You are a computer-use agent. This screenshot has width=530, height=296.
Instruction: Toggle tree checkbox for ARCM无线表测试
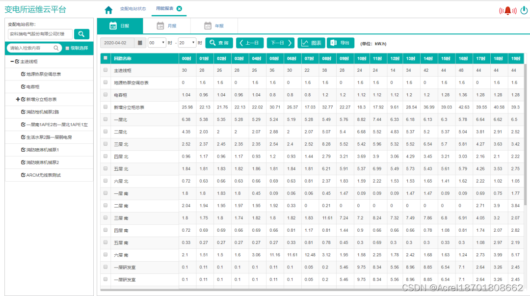tap(23, 175)
